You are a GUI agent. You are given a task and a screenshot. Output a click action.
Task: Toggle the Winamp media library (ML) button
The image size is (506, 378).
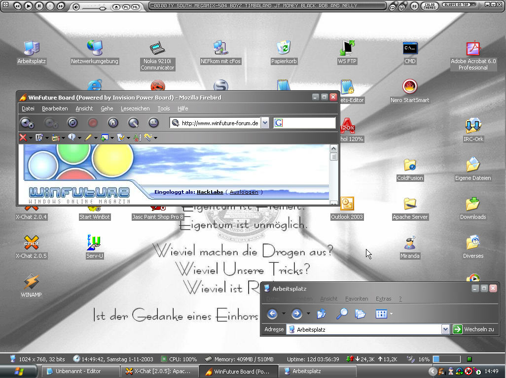[x=135, y=7]
